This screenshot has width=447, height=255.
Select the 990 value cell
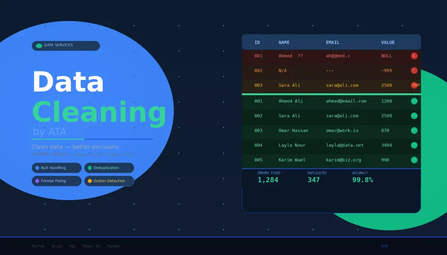385,160
